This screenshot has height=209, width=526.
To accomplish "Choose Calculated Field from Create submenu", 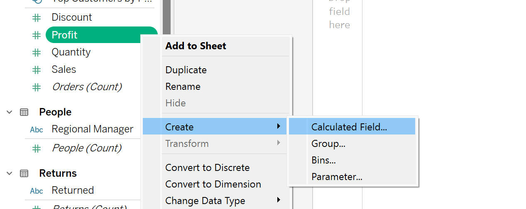I will click(349, 127).
